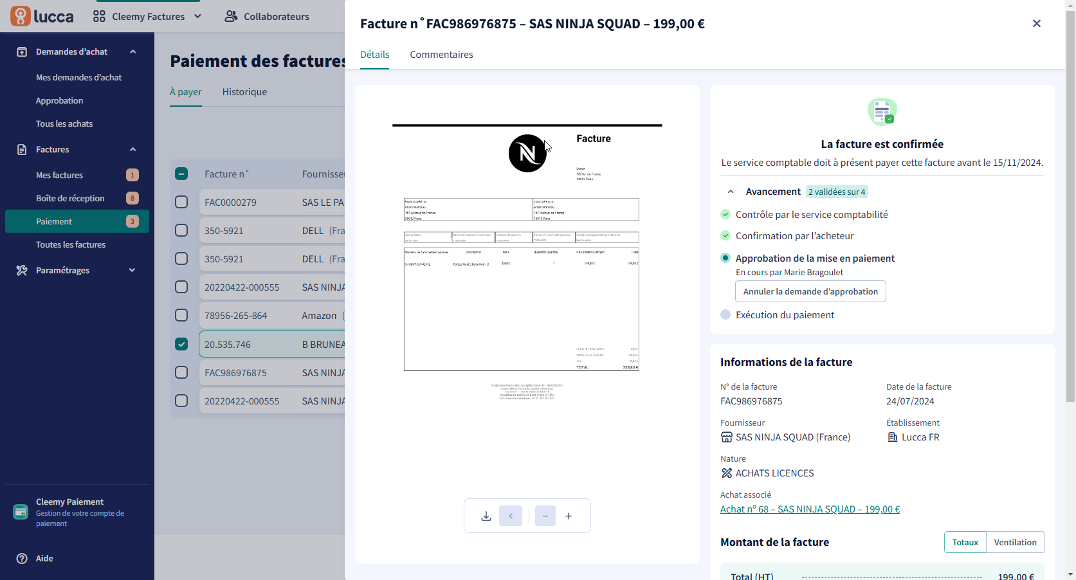Click the Paramétrages tools icon
The image size is (1076, 580).
tap(22, 270)
